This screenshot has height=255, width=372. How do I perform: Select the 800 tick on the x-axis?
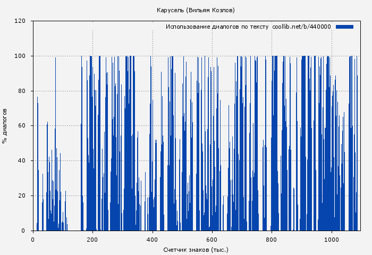click(272, 239)
